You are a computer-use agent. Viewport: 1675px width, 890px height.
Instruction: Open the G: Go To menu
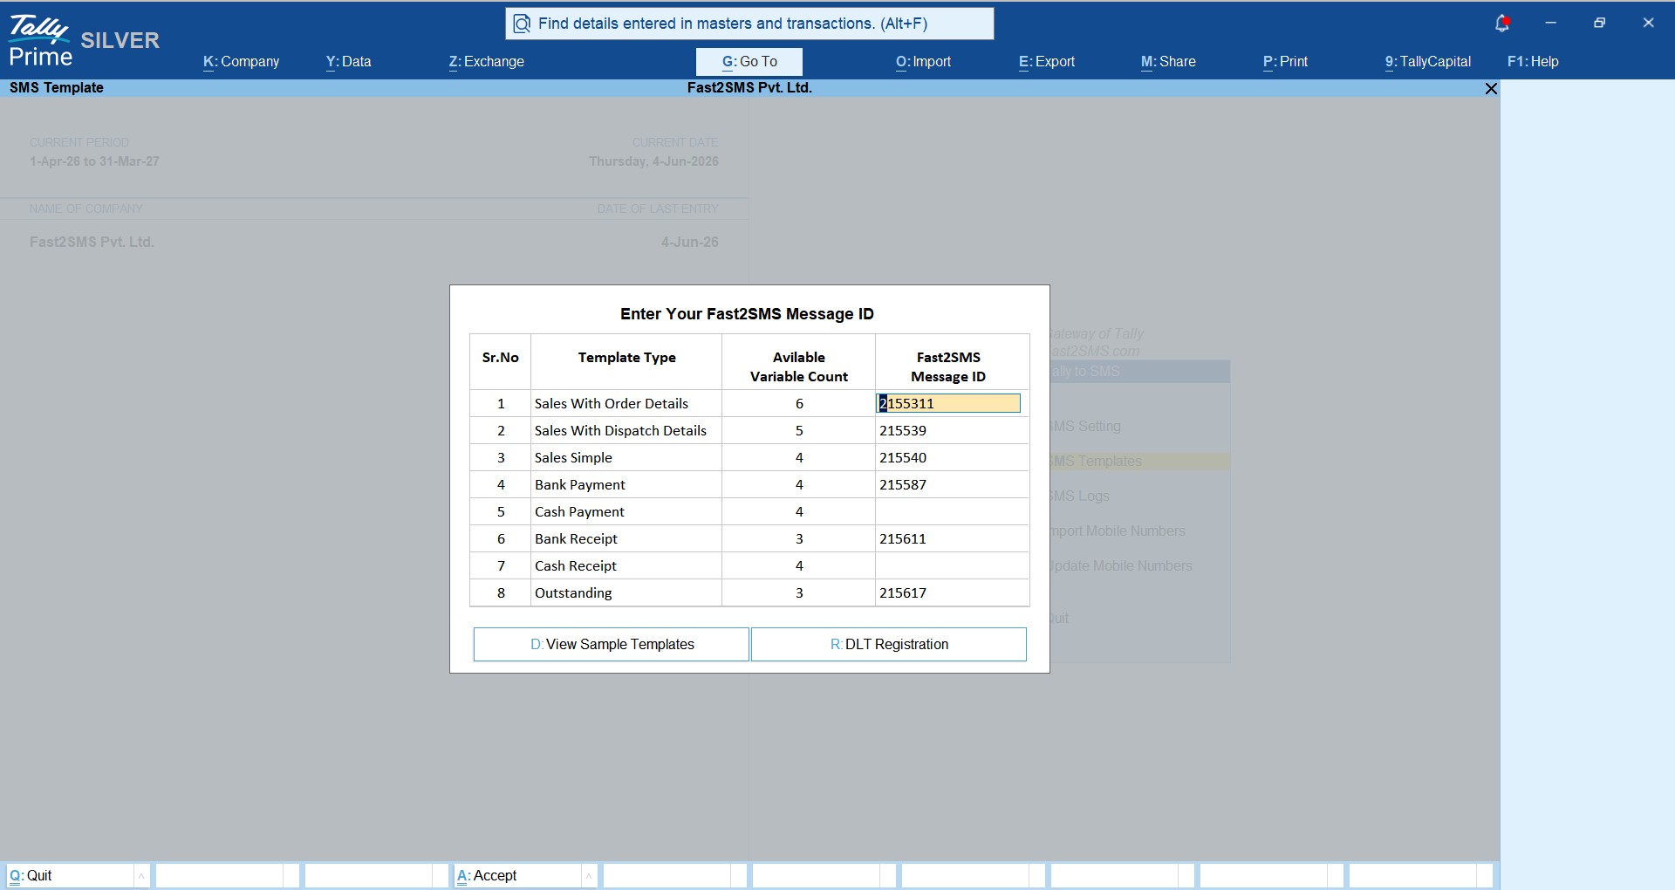coord(749,62)
